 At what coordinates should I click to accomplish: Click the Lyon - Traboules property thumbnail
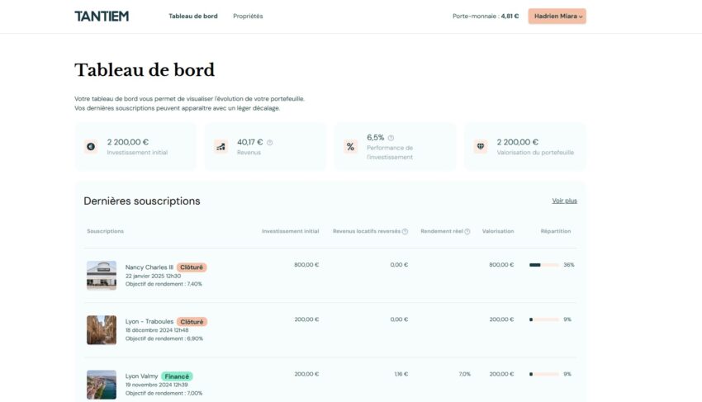(x=102, y=330)
